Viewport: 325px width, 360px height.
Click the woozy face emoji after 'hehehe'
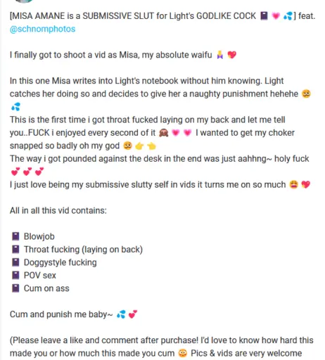coord(306,94)
